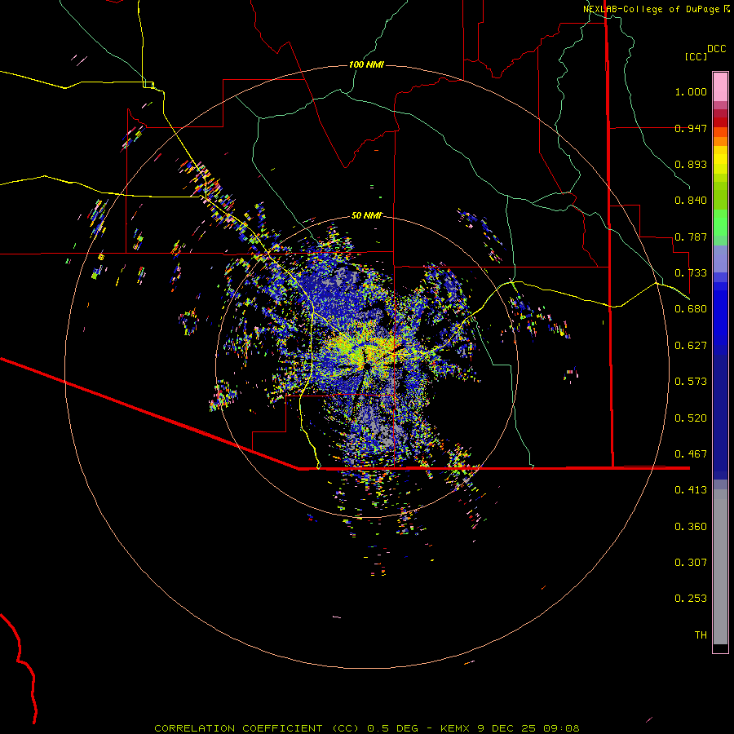734x734 pixels.
Task: Click the 0.680 scale value
Action: (691, 309)
